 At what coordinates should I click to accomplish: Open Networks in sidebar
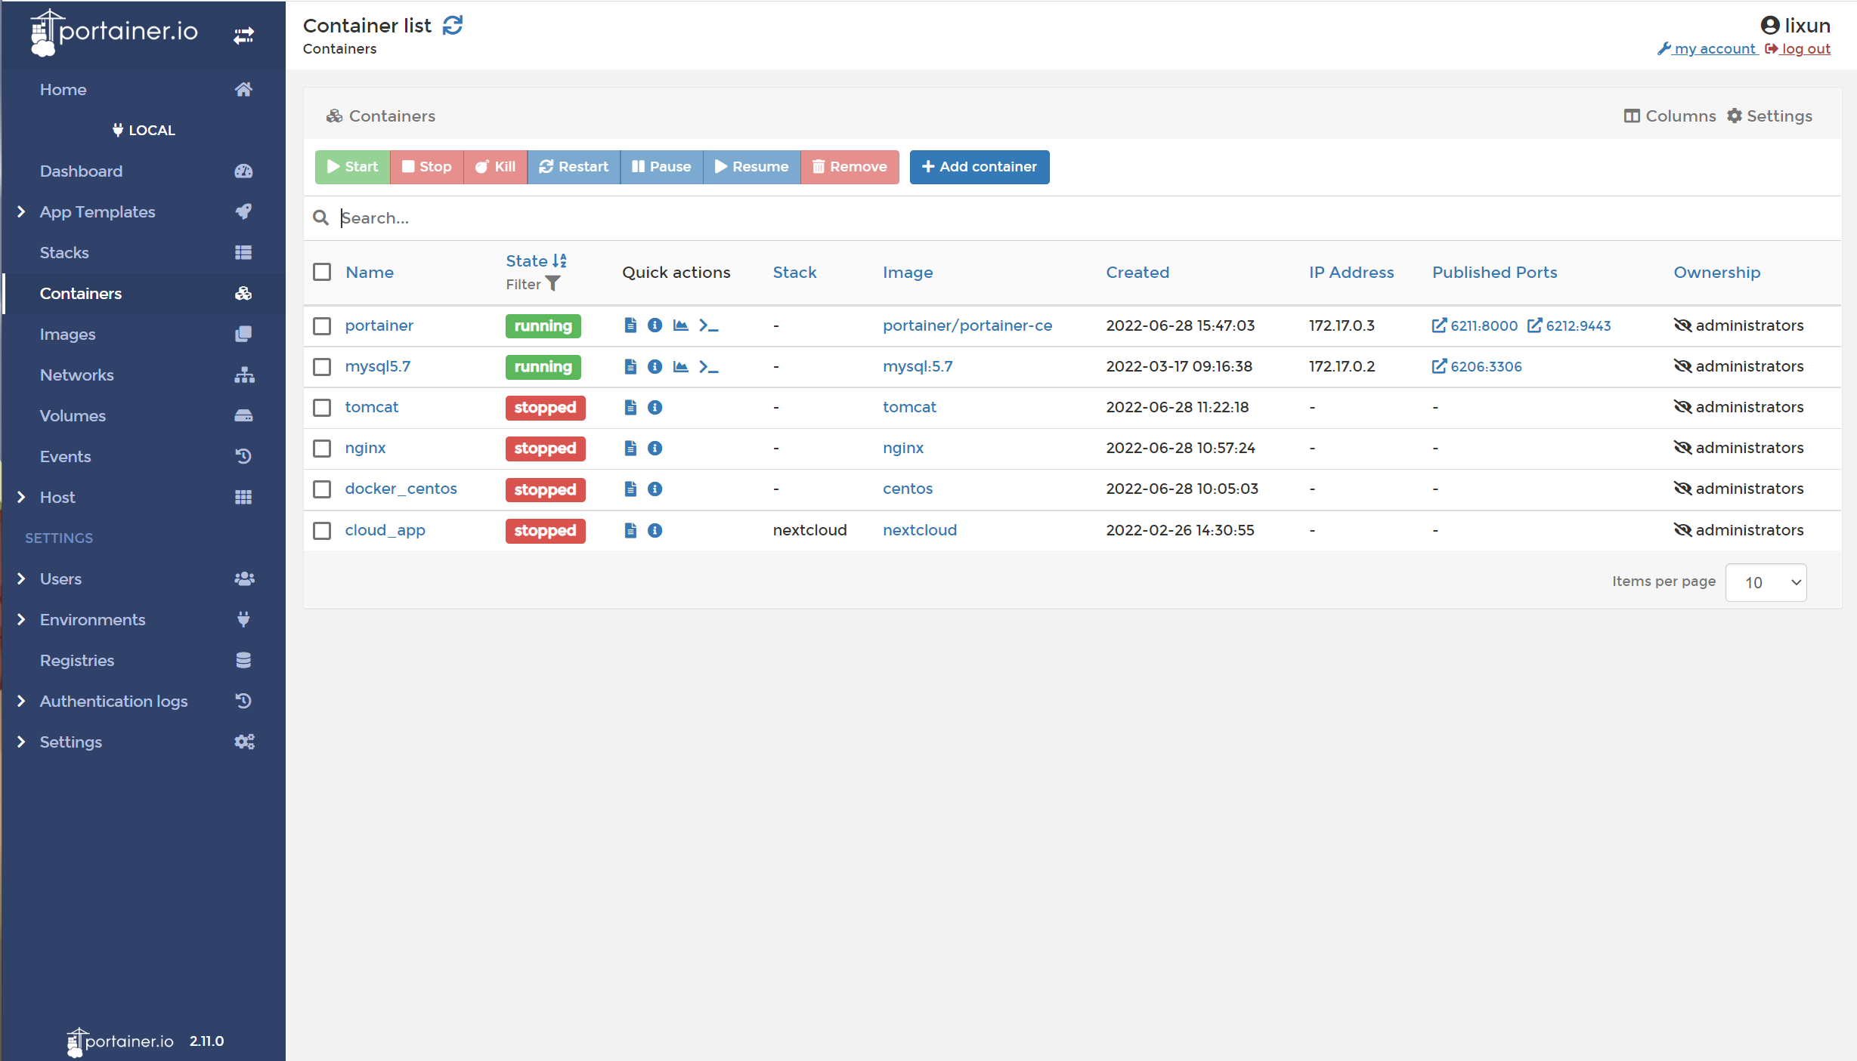pyautogui.click(x=144, y=375)
